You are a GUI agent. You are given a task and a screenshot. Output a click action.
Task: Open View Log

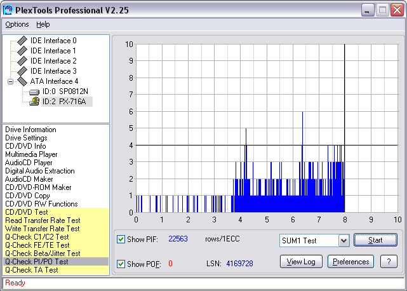pyautogui.click(x=301, y=262)
